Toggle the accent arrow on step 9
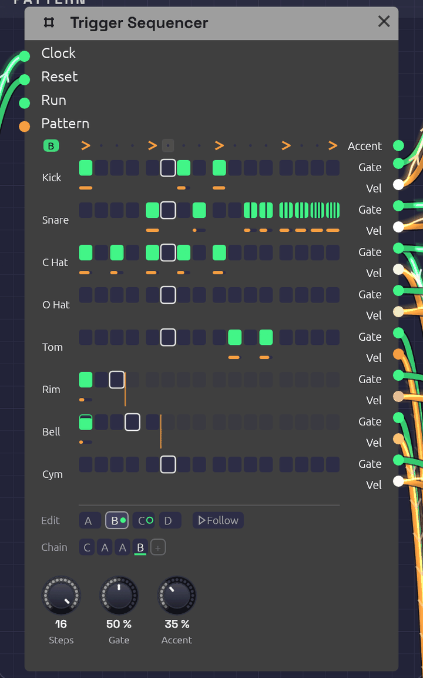423x678 pixels. click(x=219, y=146)
